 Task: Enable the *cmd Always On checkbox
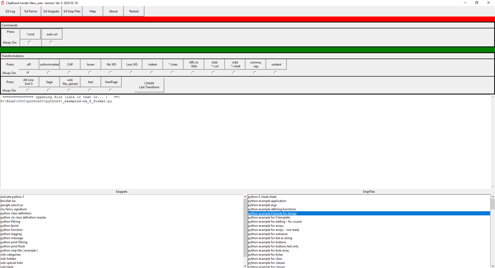(x=30, y=43)
